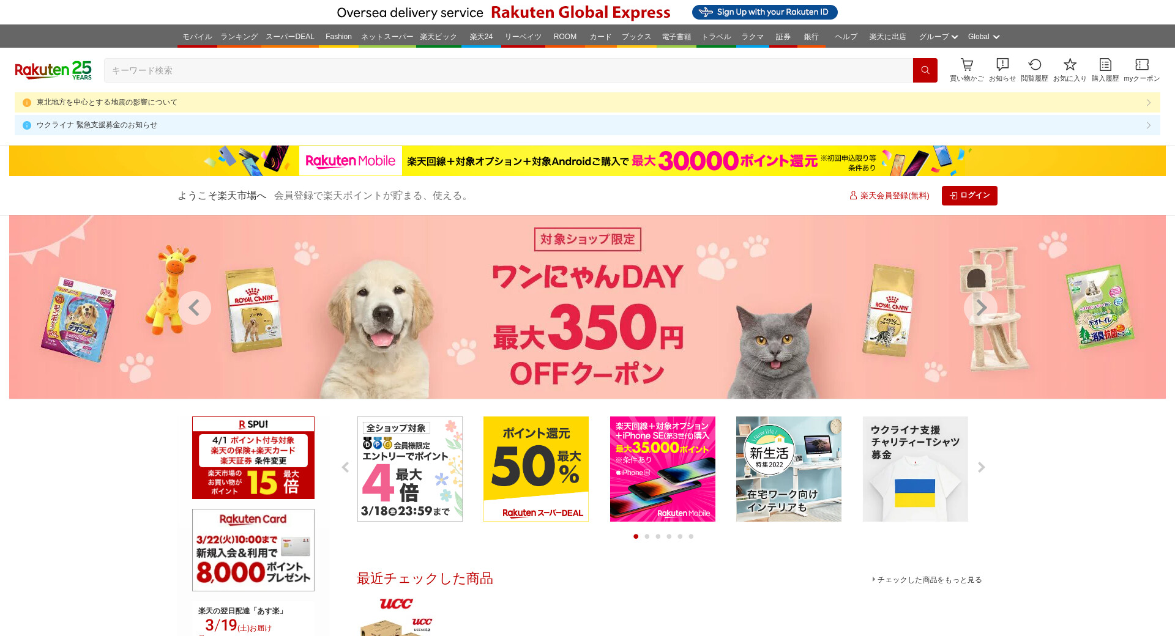
Task: Click the red ログイン button
Action: pyautogui.click(x=969, y=196)
